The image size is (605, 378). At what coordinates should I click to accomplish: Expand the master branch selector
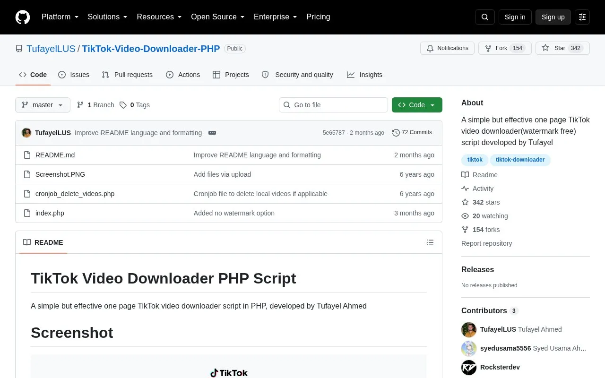tap(43, 105)
